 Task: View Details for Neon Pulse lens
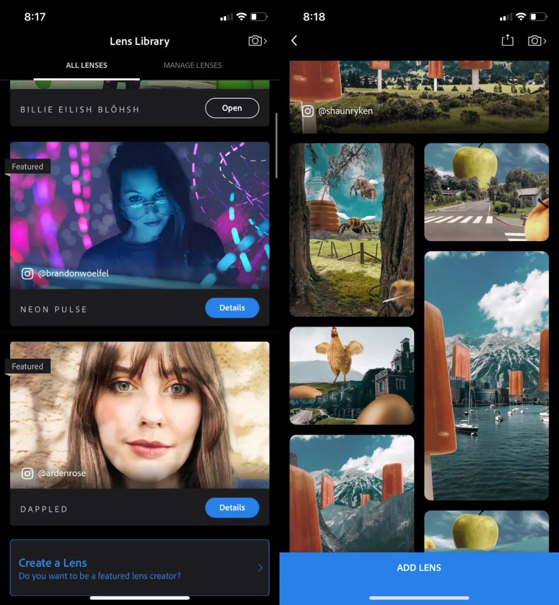(232, 308)
